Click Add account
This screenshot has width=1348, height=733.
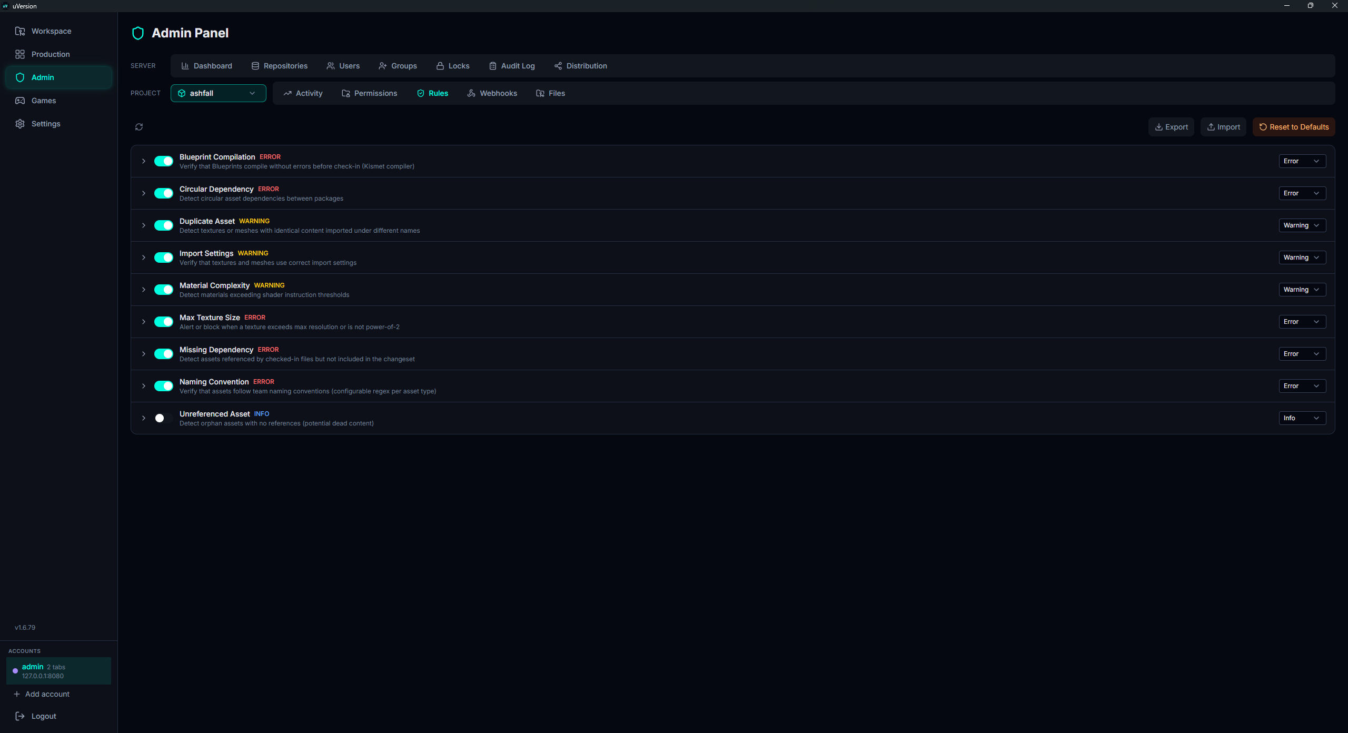point(42,694)
